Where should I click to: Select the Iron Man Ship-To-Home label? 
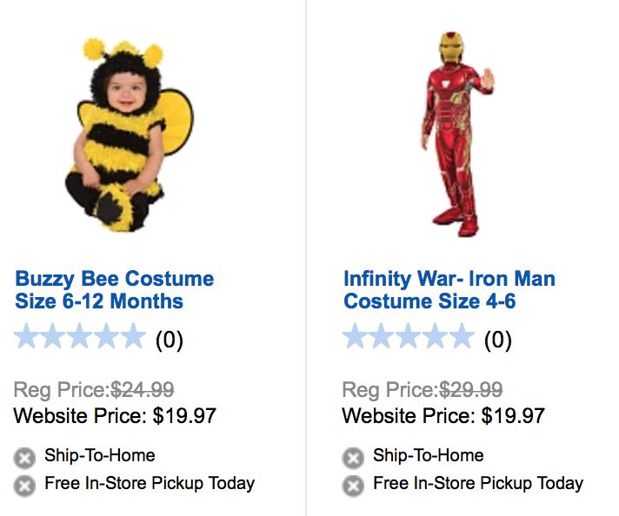[x=428, y=455]
